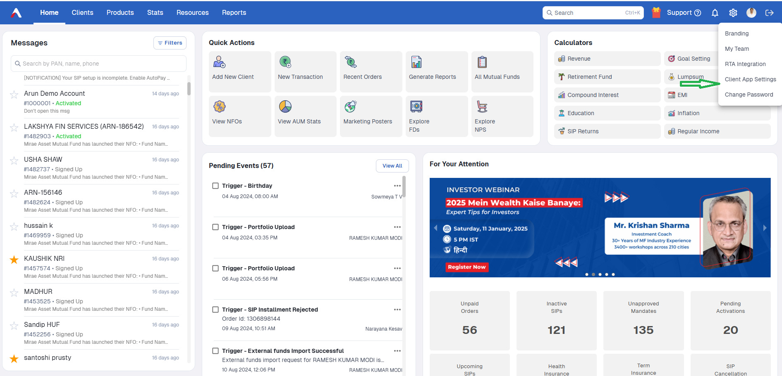
Task: Star the LAKSHYA FIN SERVICES message
Action: [14, 128]
